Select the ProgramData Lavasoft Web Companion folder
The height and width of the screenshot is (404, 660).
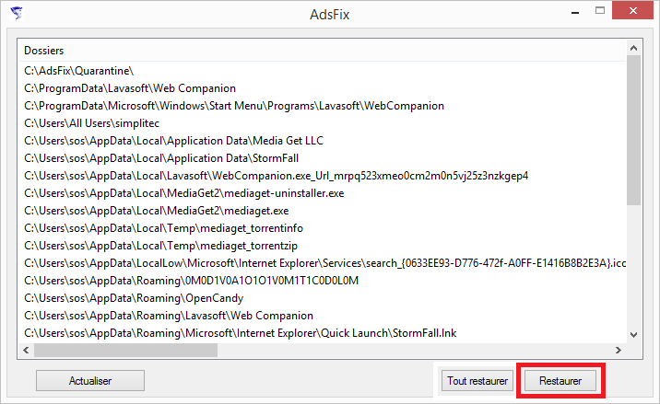[x=130, y=88]
